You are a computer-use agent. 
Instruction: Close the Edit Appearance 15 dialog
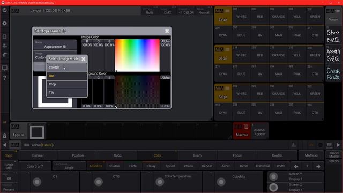pyautogui.click(x=167, y=31)
